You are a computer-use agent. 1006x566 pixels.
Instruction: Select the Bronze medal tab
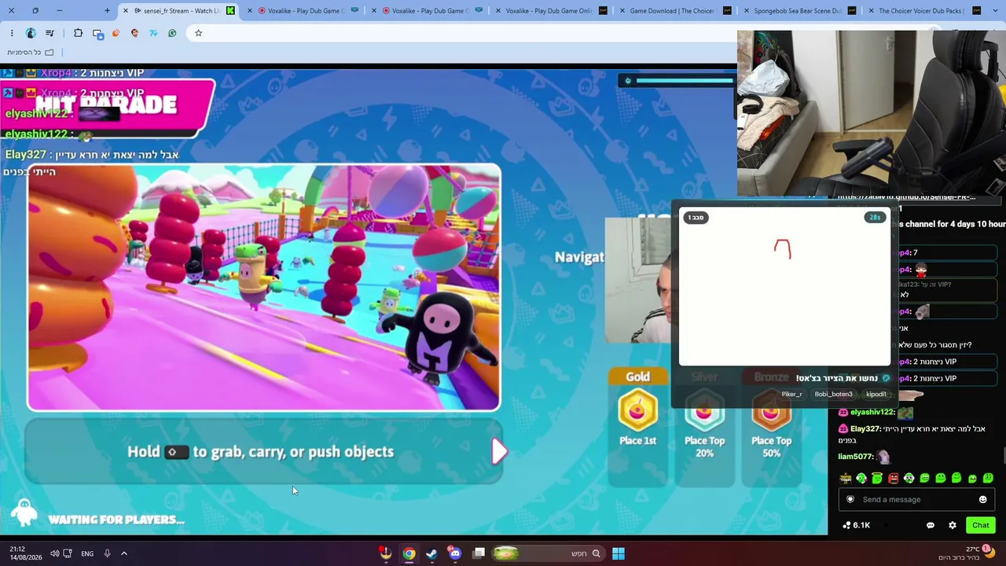(x=771, y=377)
